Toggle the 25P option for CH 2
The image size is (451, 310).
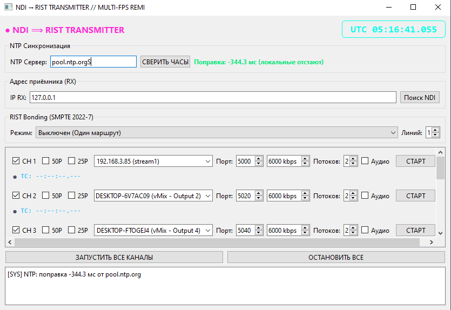(x=71, y=196)
